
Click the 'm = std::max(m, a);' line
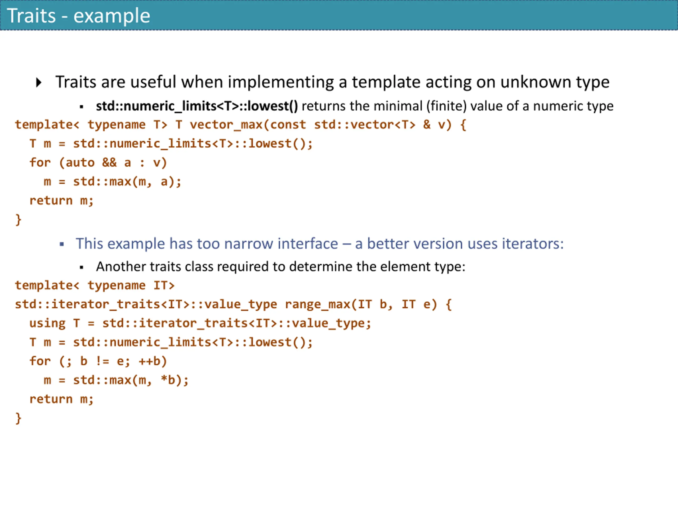tap(113, 182)
